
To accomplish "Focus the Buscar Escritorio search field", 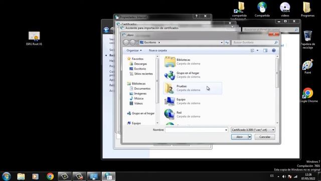I will [x=255, y=42].
